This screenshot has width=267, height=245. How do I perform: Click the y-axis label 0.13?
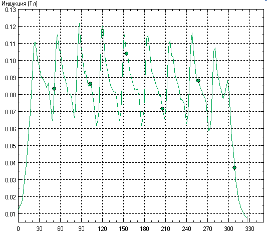11,10
